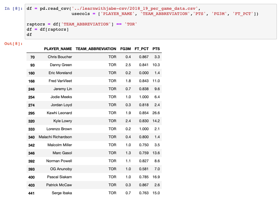Click row index 168
Viewport: 280px width, 197px height.
(x=31, y=81)
